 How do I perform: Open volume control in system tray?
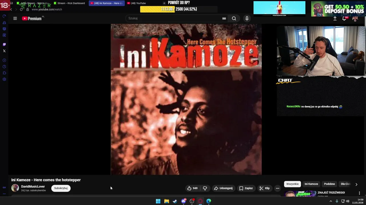pos(348,201)
